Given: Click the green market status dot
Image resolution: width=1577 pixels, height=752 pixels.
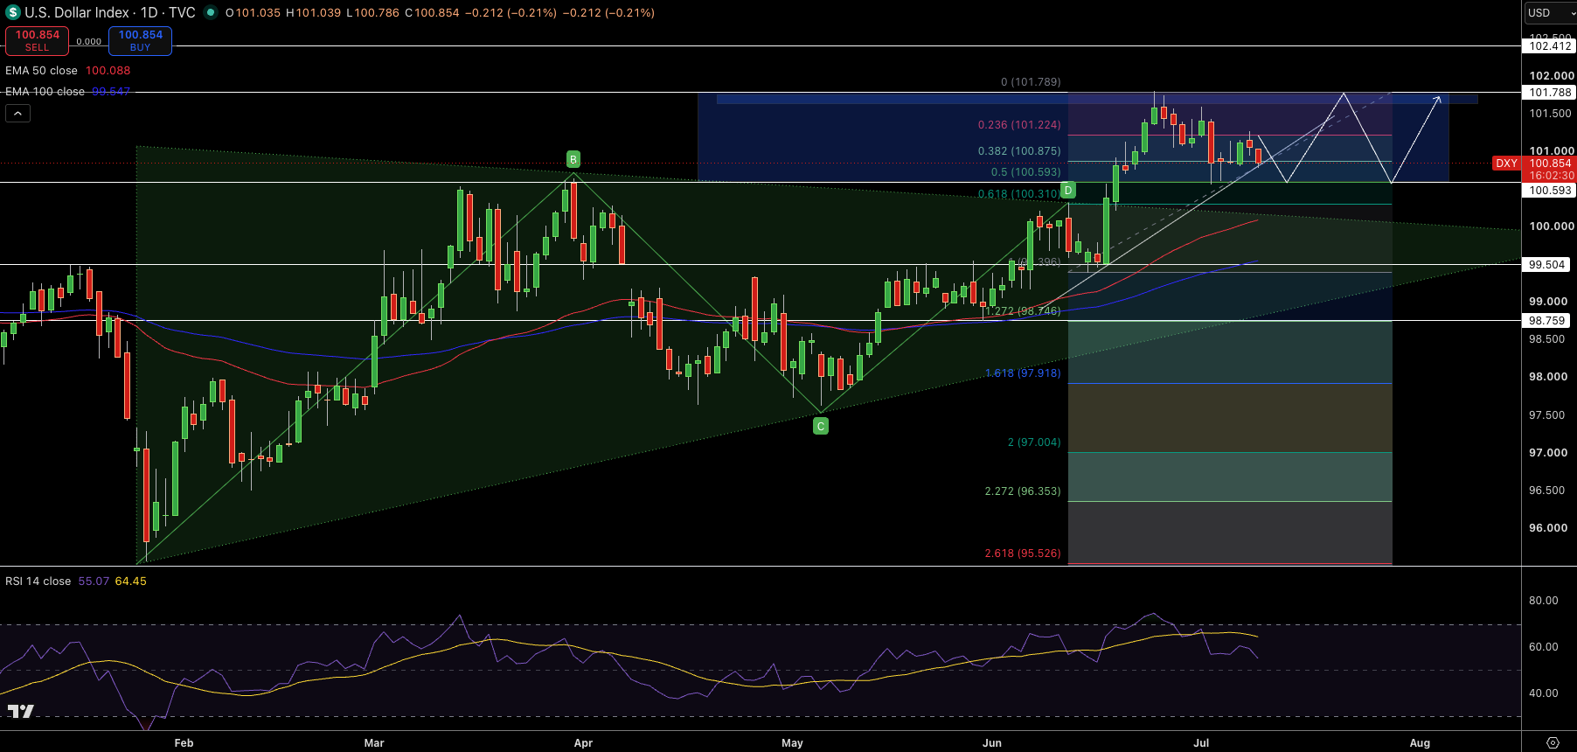Looking at the screenshot, I should click(x=210, y=13).
